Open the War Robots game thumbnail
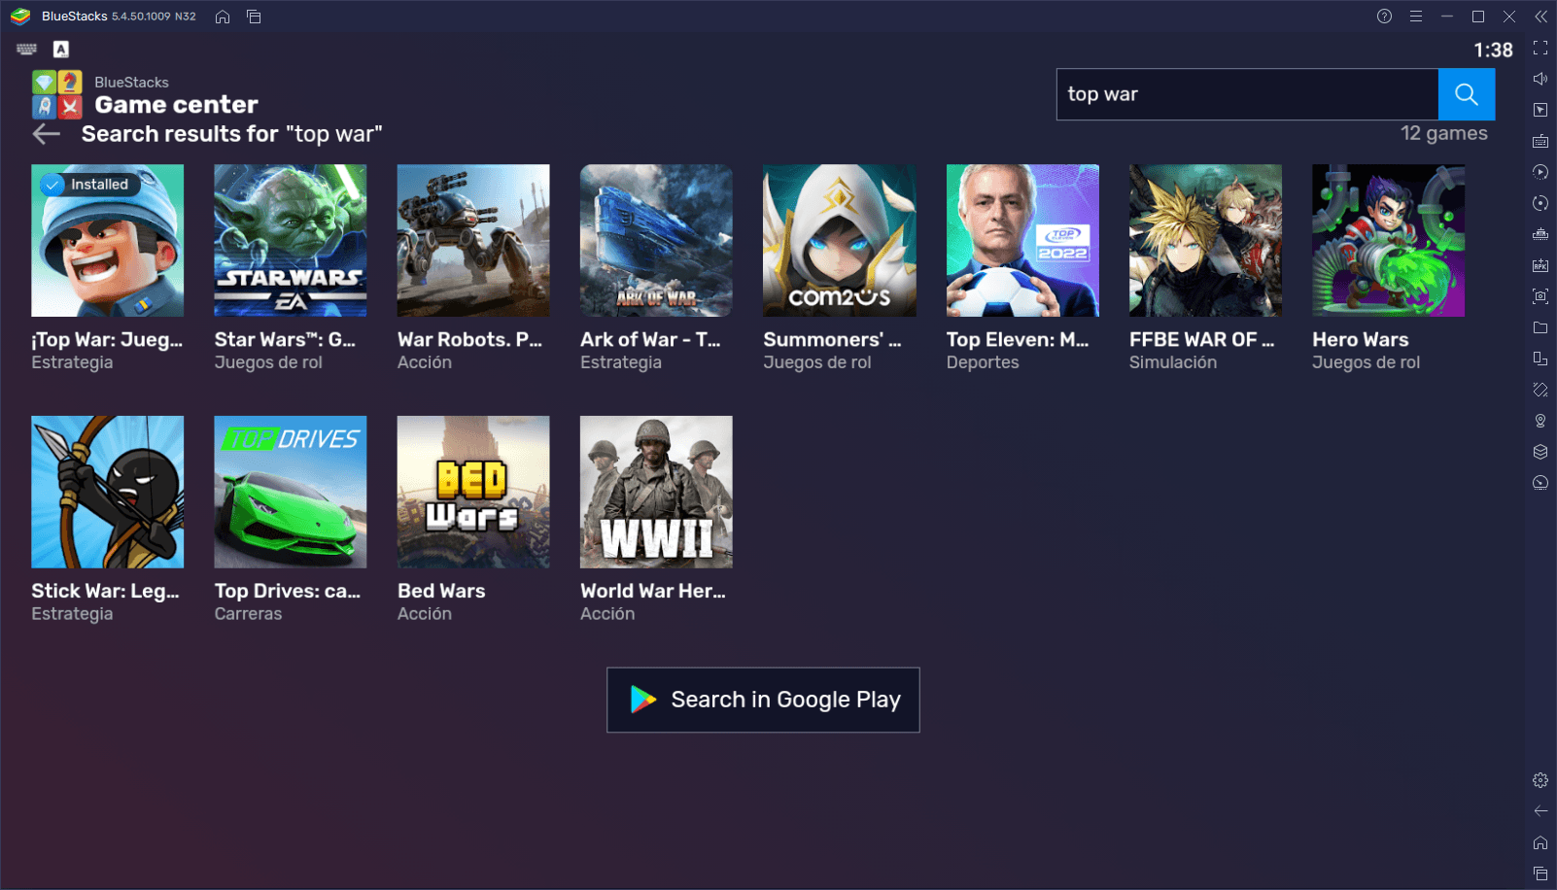 click(x=473, y=240)
